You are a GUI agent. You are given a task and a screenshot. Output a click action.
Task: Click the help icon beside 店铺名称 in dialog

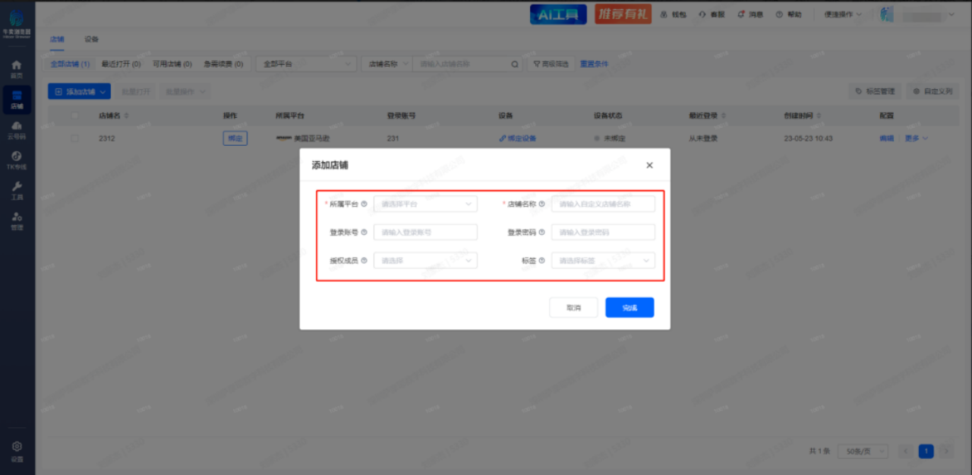(x=541, y=204)
